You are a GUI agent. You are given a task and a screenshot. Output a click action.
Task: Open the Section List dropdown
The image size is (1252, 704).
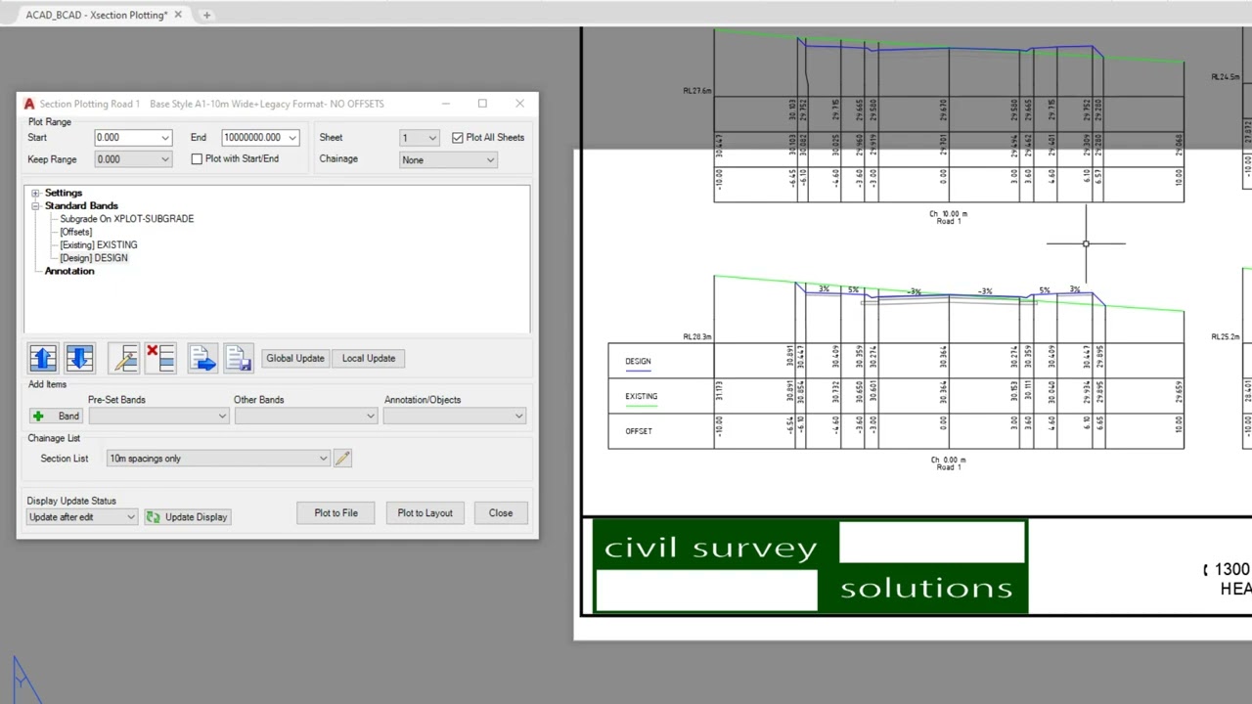coord(217,458)
